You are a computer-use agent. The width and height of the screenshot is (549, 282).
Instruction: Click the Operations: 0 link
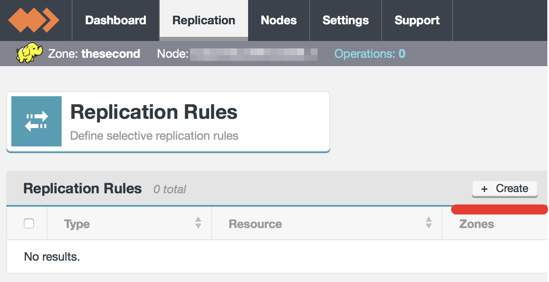pos(370,54)
